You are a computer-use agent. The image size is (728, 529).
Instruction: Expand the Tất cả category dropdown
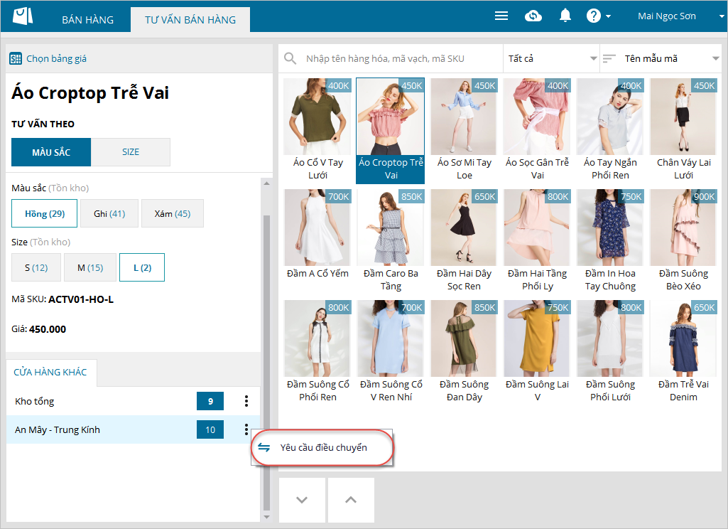click(551, 58)
